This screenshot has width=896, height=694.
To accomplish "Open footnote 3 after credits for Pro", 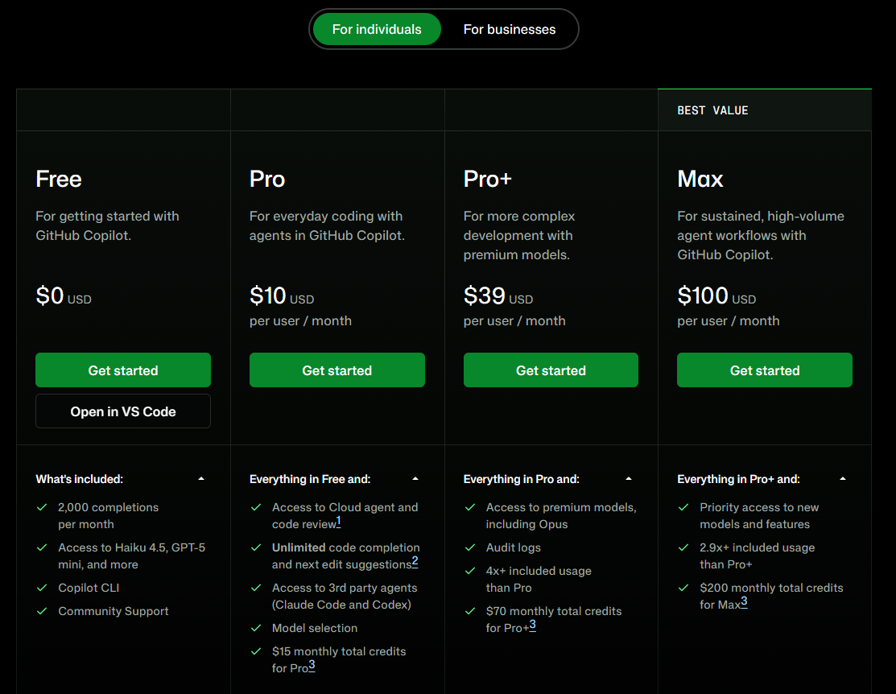I will coord(312,665).
